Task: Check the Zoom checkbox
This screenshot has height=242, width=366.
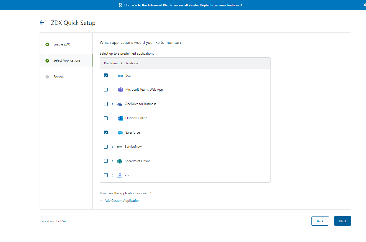Action: click(106, 175)
